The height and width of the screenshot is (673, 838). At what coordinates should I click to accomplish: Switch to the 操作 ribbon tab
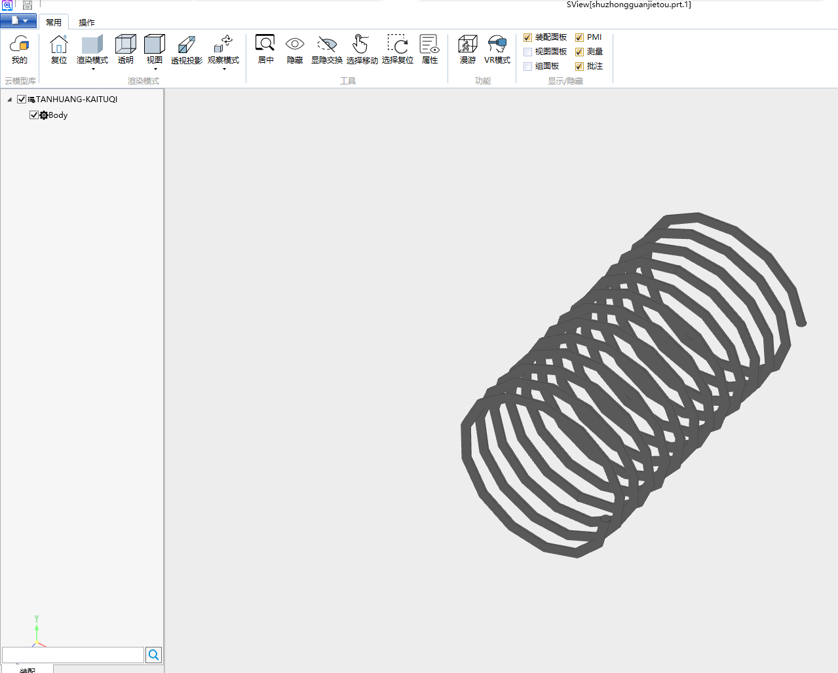tap(86, 22)
